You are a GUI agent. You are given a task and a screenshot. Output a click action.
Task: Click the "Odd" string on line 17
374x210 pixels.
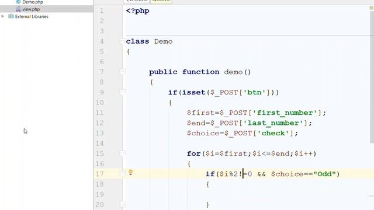pyautogui.click(x=324, y=174)
